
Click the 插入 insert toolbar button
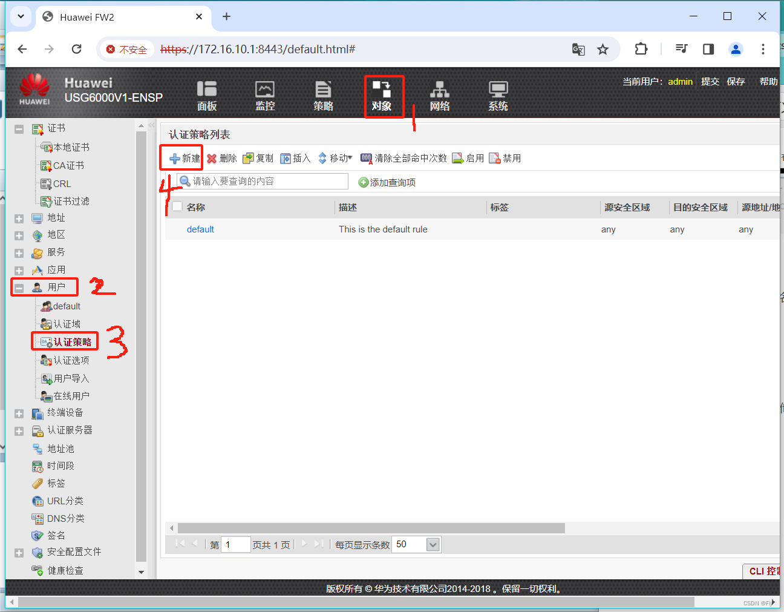point(295,158)
